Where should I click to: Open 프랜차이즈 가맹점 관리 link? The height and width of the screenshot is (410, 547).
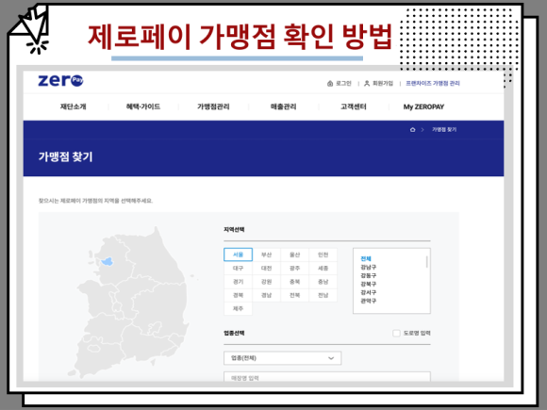click(433, 83)
